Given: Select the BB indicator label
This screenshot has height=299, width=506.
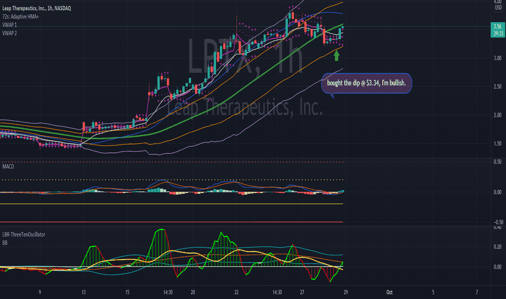Looking at the screenshot, I should pyautogui.click(x=5, y=243).
